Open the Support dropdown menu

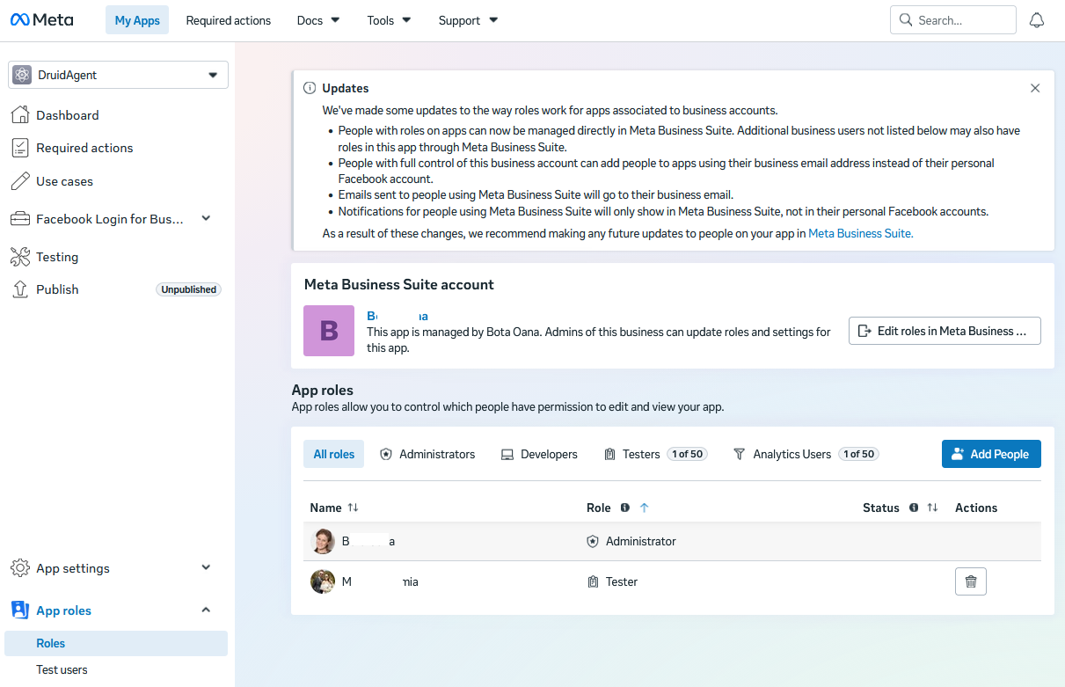[468, 20]
